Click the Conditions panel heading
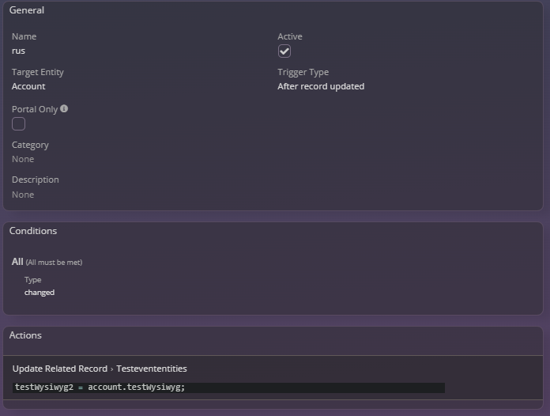The image size is (550, 416). click(x=33, y=231)
